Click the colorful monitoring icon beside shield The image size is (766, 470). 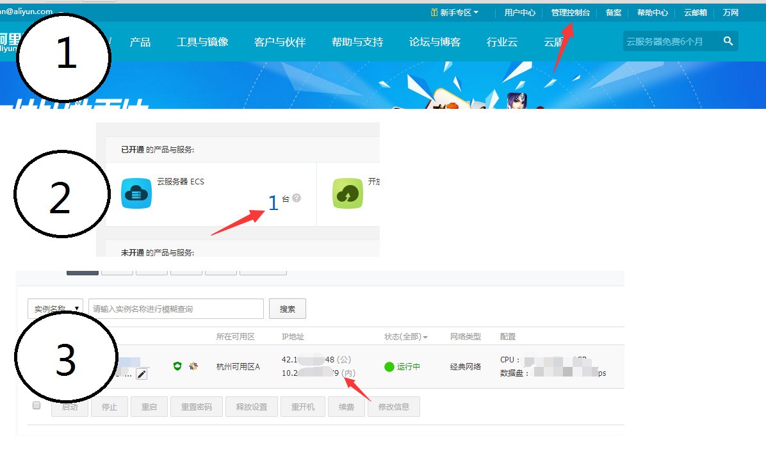[x=193, y=366]
